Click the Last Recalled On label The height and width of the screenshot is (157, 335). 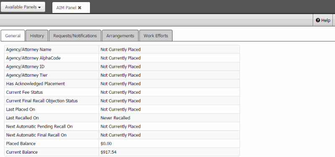[23, 118]
